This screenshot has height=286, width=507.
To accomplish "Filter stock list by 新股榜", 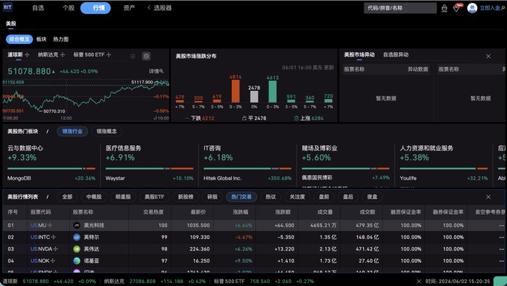I will click(x=186, y=197).
